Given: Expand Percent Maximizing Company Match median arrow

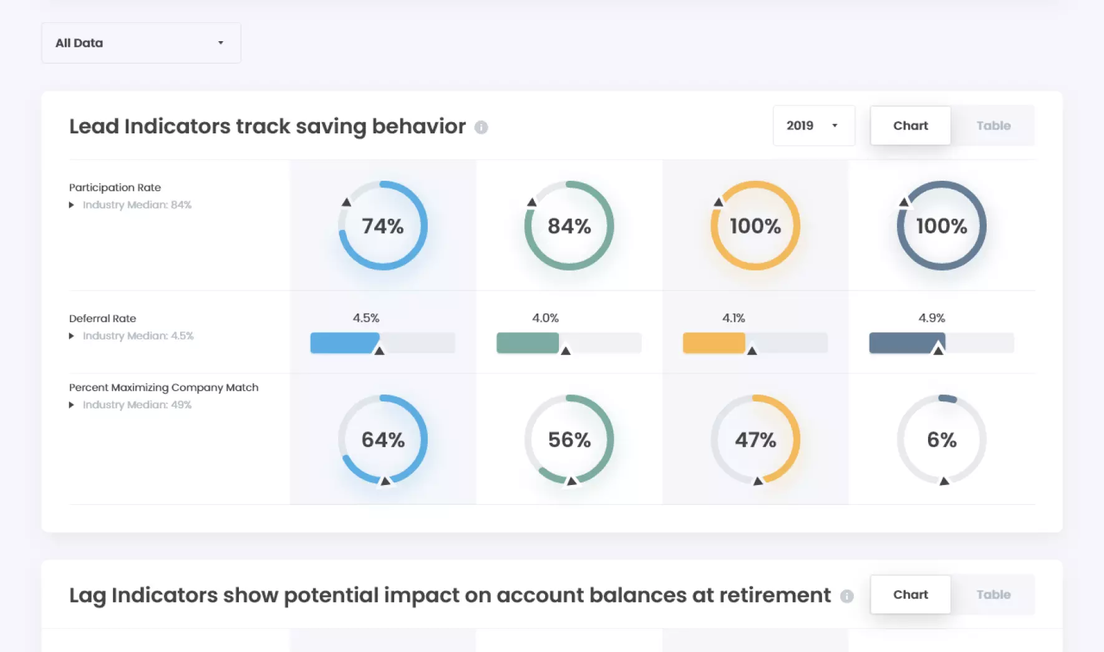Looking at the screenshot, I should [72, 405].
